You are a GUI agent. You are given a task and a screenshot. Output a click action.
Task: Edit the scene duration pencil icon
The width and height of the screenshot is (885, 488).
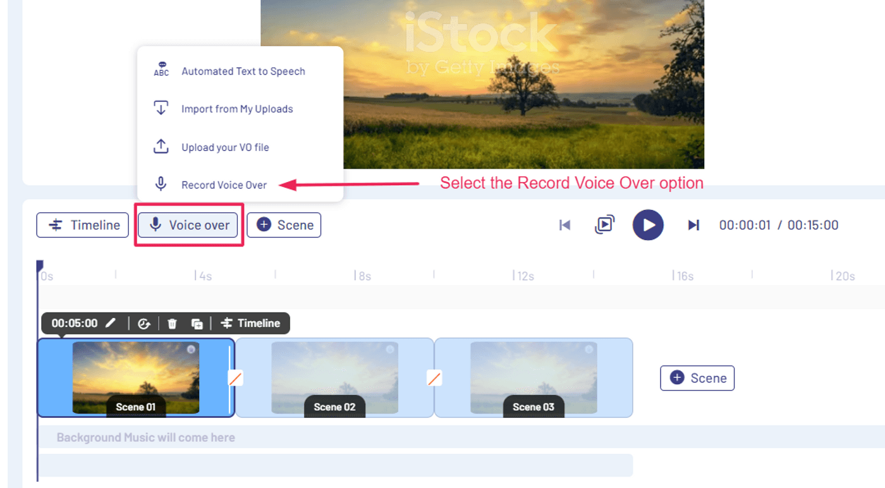click(111, 323)
